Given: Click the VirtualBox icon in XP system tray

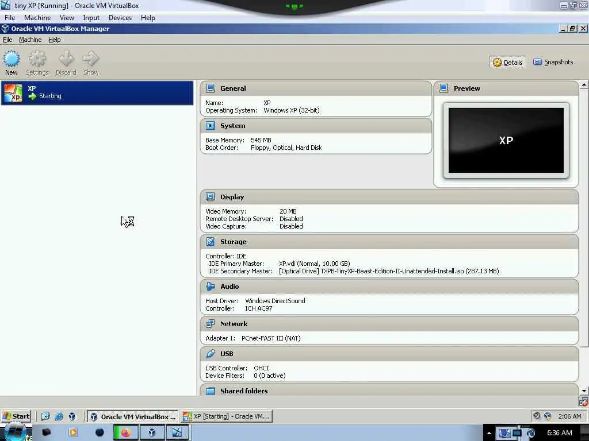Looking at the screenshot, I should pos(548,416).
